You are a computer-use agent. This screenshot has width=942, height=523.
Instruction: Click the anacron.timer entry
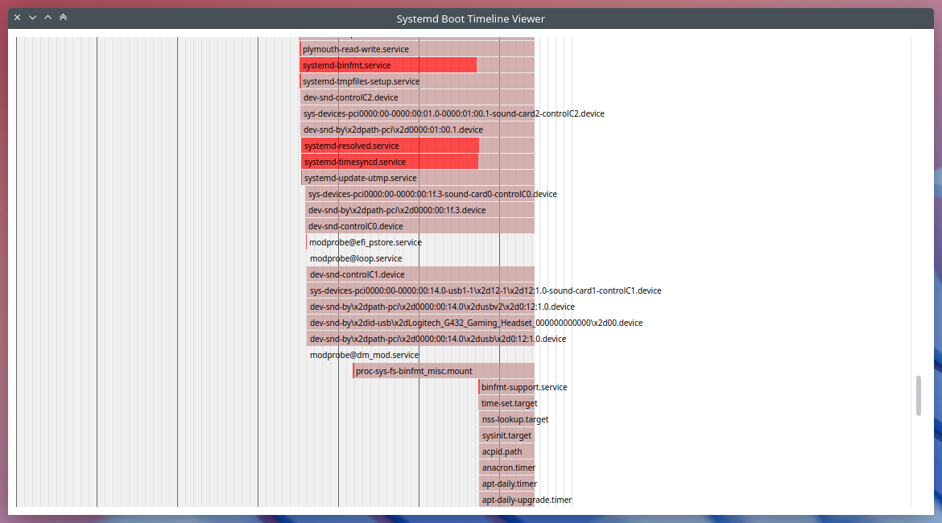507,467
